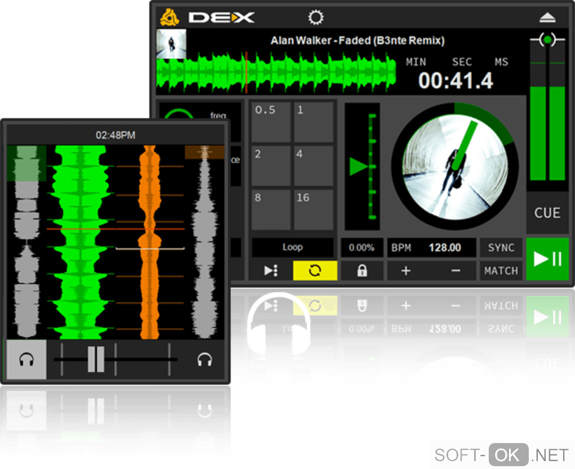Open settings via the gear icon

[316, 17]
